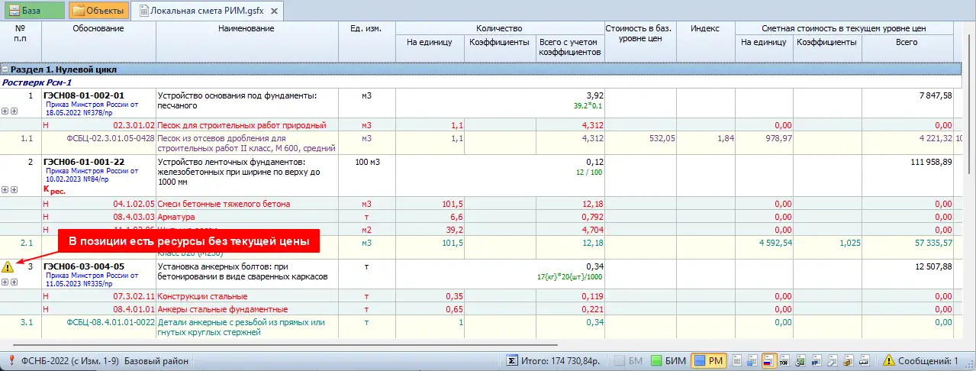
Task: Expand left plus box under position 2
Action: click(5, 189)
